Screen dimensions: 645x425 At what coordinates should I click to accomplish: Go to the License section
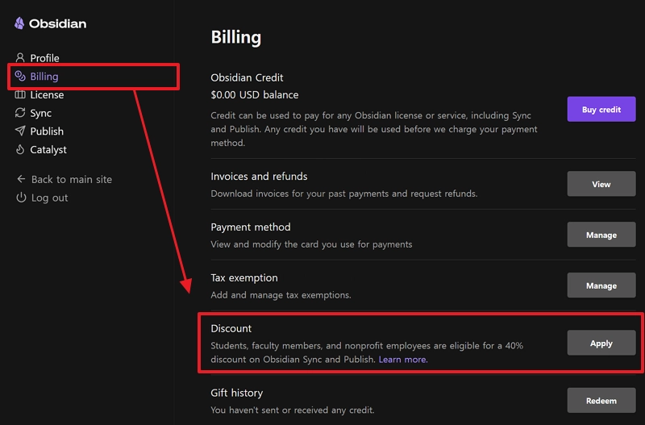pos(47,94)
